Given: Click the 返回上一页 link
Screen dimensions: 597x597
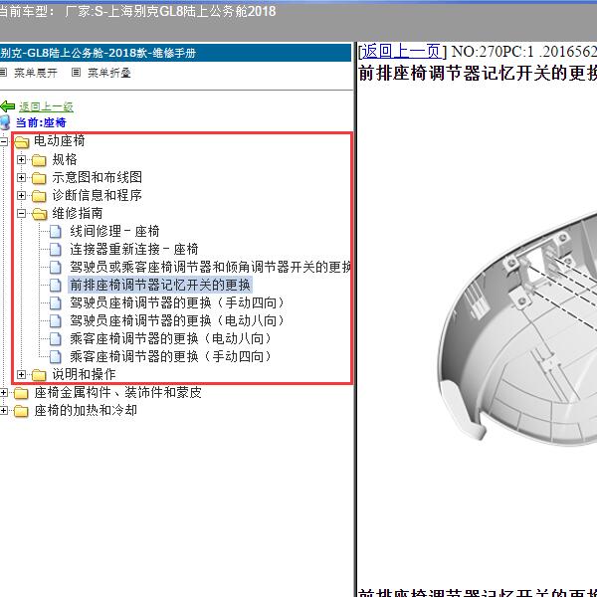Looking at the screenshot, I should tap(401, 51).
